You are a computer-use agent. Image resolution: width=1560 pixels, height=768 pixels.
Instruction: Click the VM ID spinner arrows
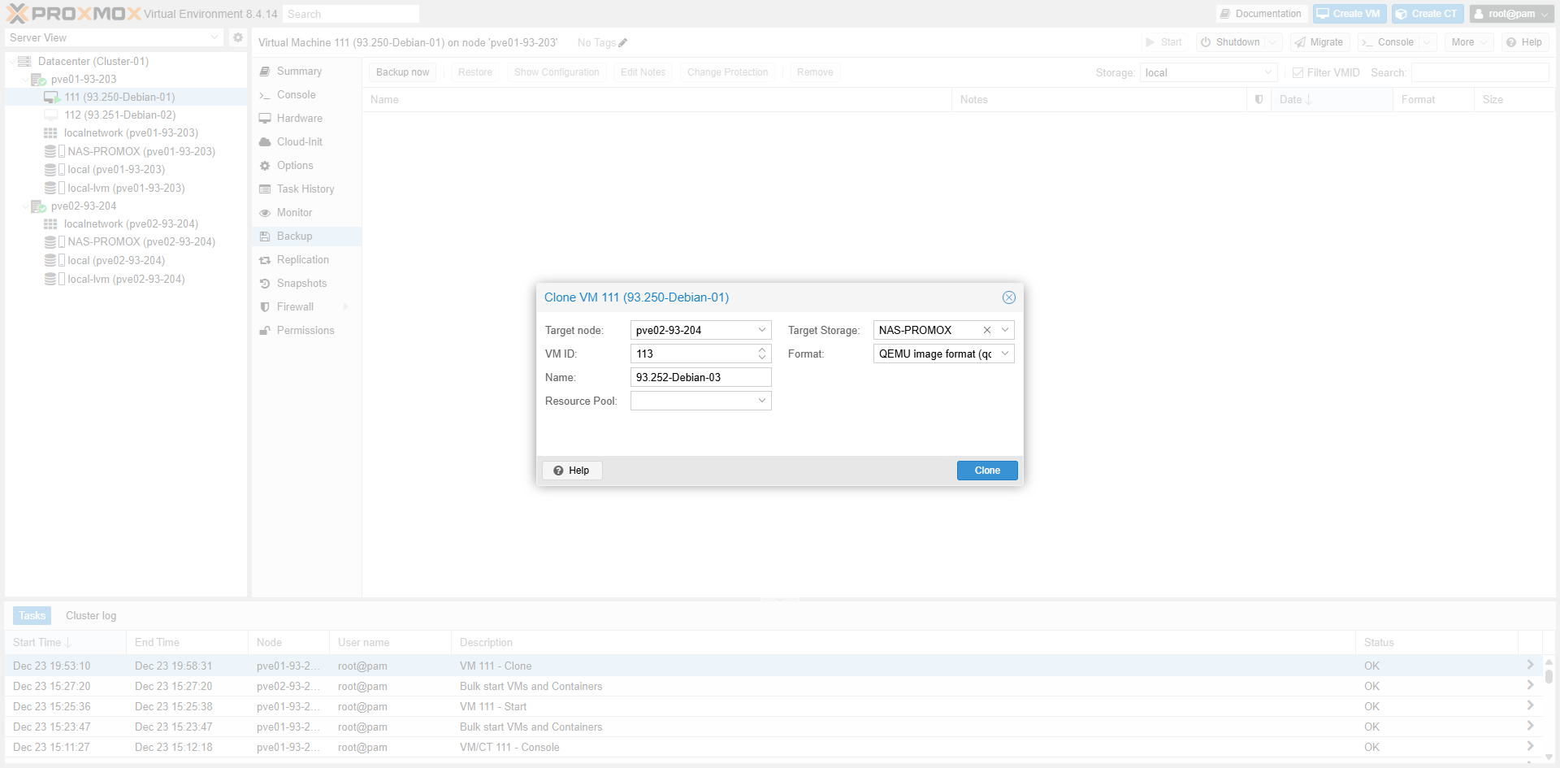761,354
